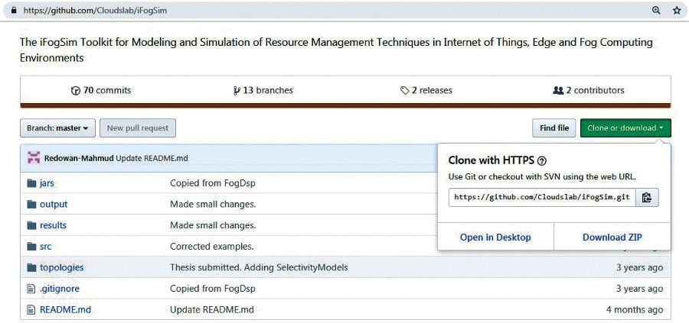689x323 pixels.
Task: Click the Find file button
Action: [553, 128]
